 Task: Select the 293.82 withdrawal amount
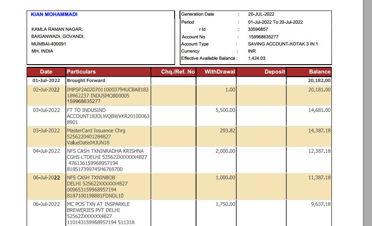pyautogui.click(x=228, y=131)
